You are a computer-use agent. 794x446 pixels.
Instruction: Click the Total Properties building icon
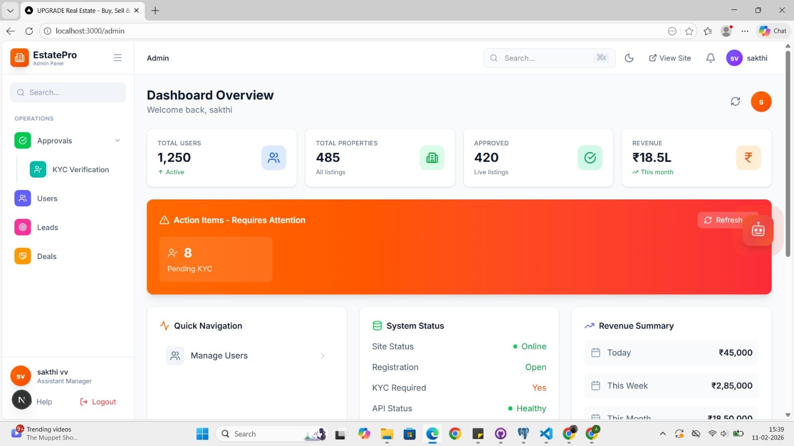coord(432,158)
